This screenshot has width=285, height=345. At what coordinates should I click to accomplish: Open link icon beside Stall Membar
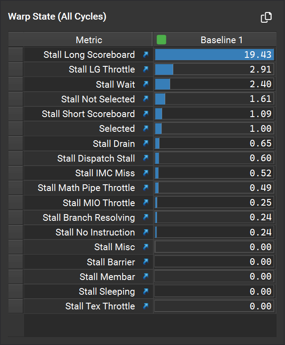(x=146, y=276)
